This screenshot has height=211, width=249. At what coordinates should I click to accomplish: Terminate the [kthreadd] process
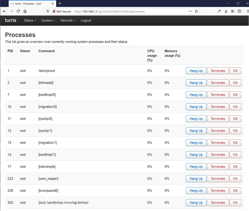(x=218, y=83)
